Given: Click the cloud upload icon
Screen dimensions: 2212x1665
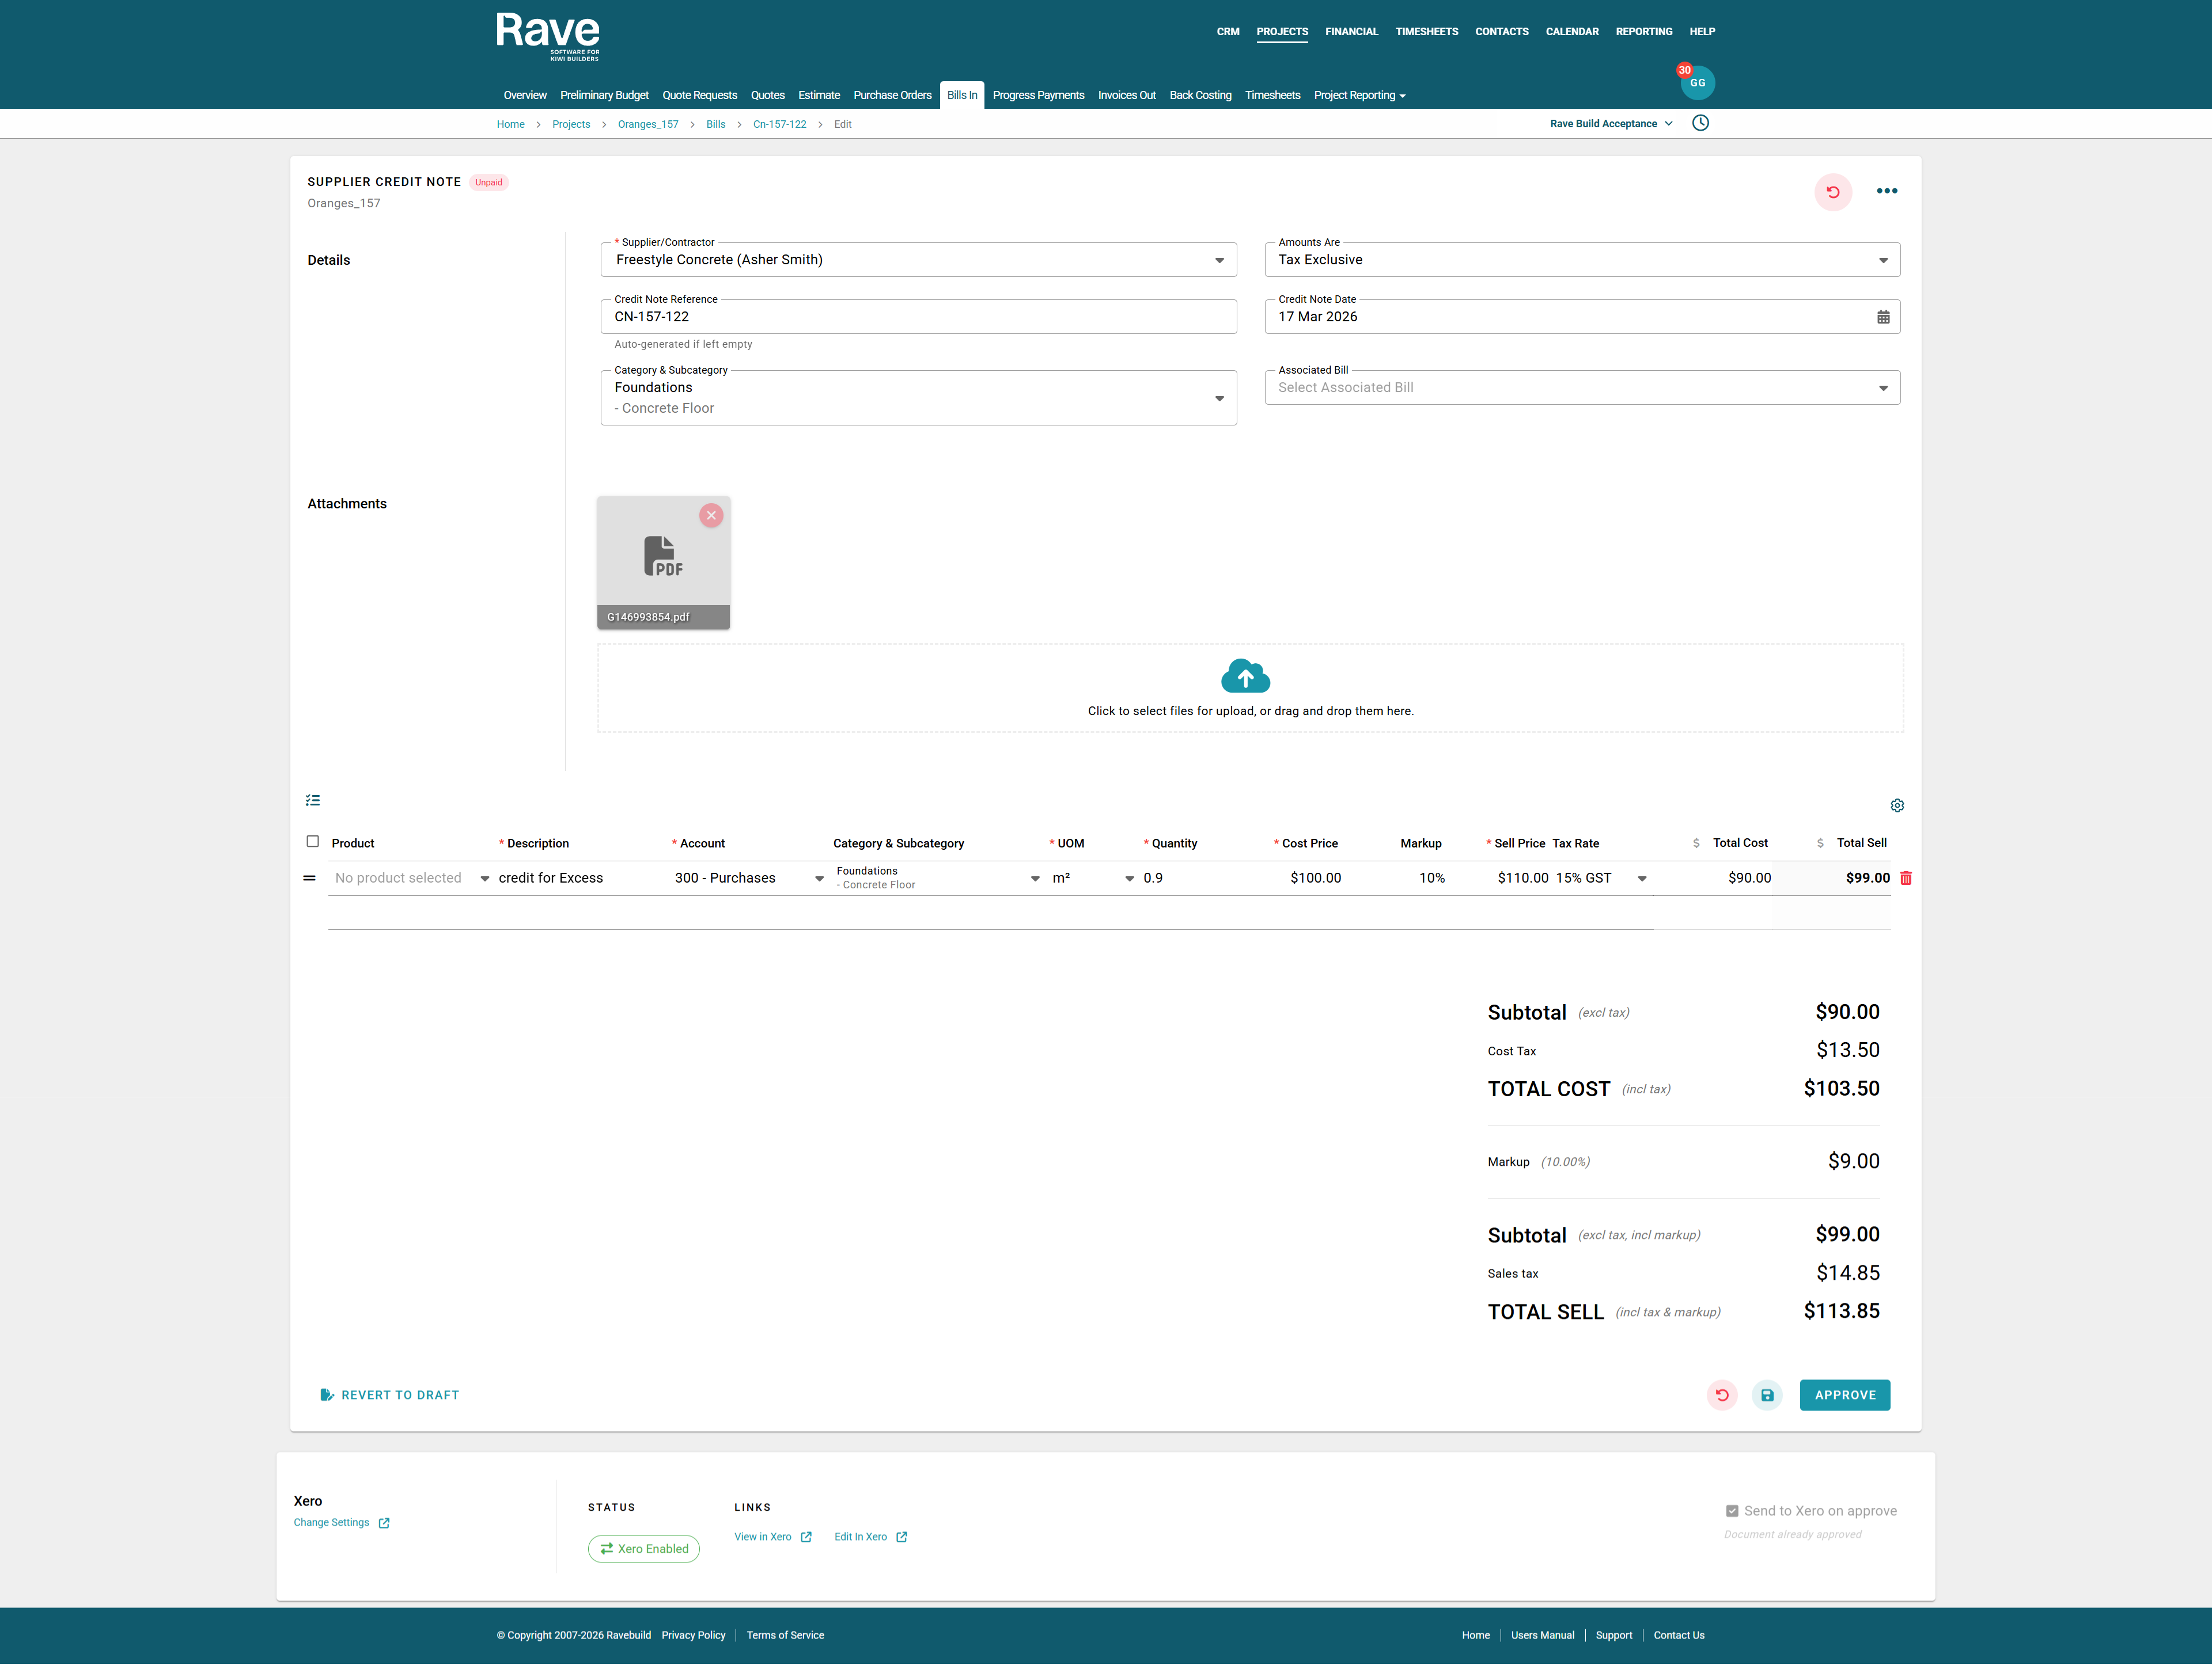Looking at the screenshot, I should [x=1245, y=676].
